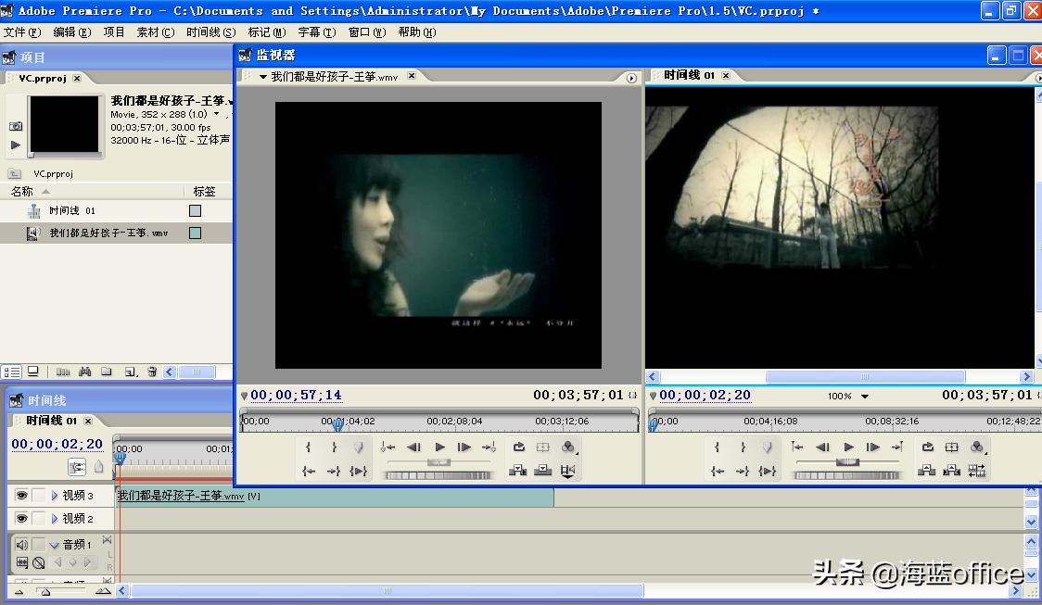Expand the 视频 3 track triangle

55,496
